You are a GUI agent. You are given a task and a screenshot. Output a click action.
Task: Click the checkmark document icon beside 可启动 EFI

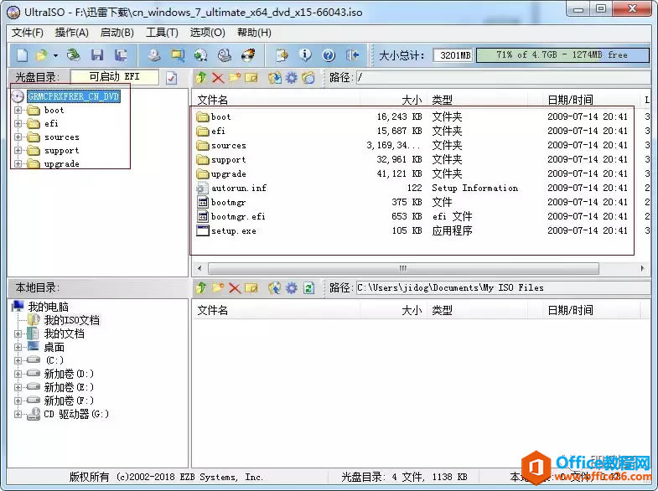point(172,78)
